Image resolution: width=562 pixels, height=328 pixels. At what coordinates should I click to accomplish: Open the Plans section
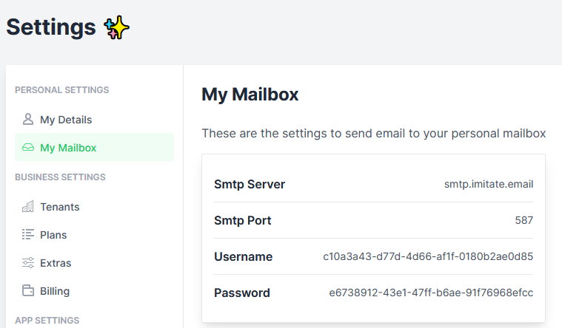[x=94, y=235]
